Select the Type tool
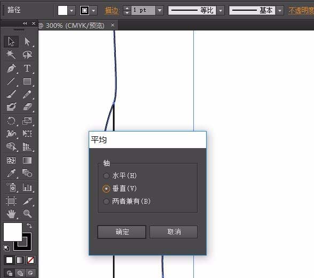The image size is (314, 278). pos(27,68)
